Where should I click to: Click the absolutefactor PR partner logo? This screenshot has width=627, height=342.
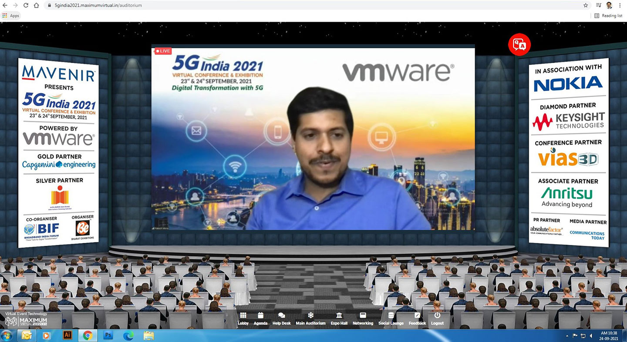coord(546,230)
